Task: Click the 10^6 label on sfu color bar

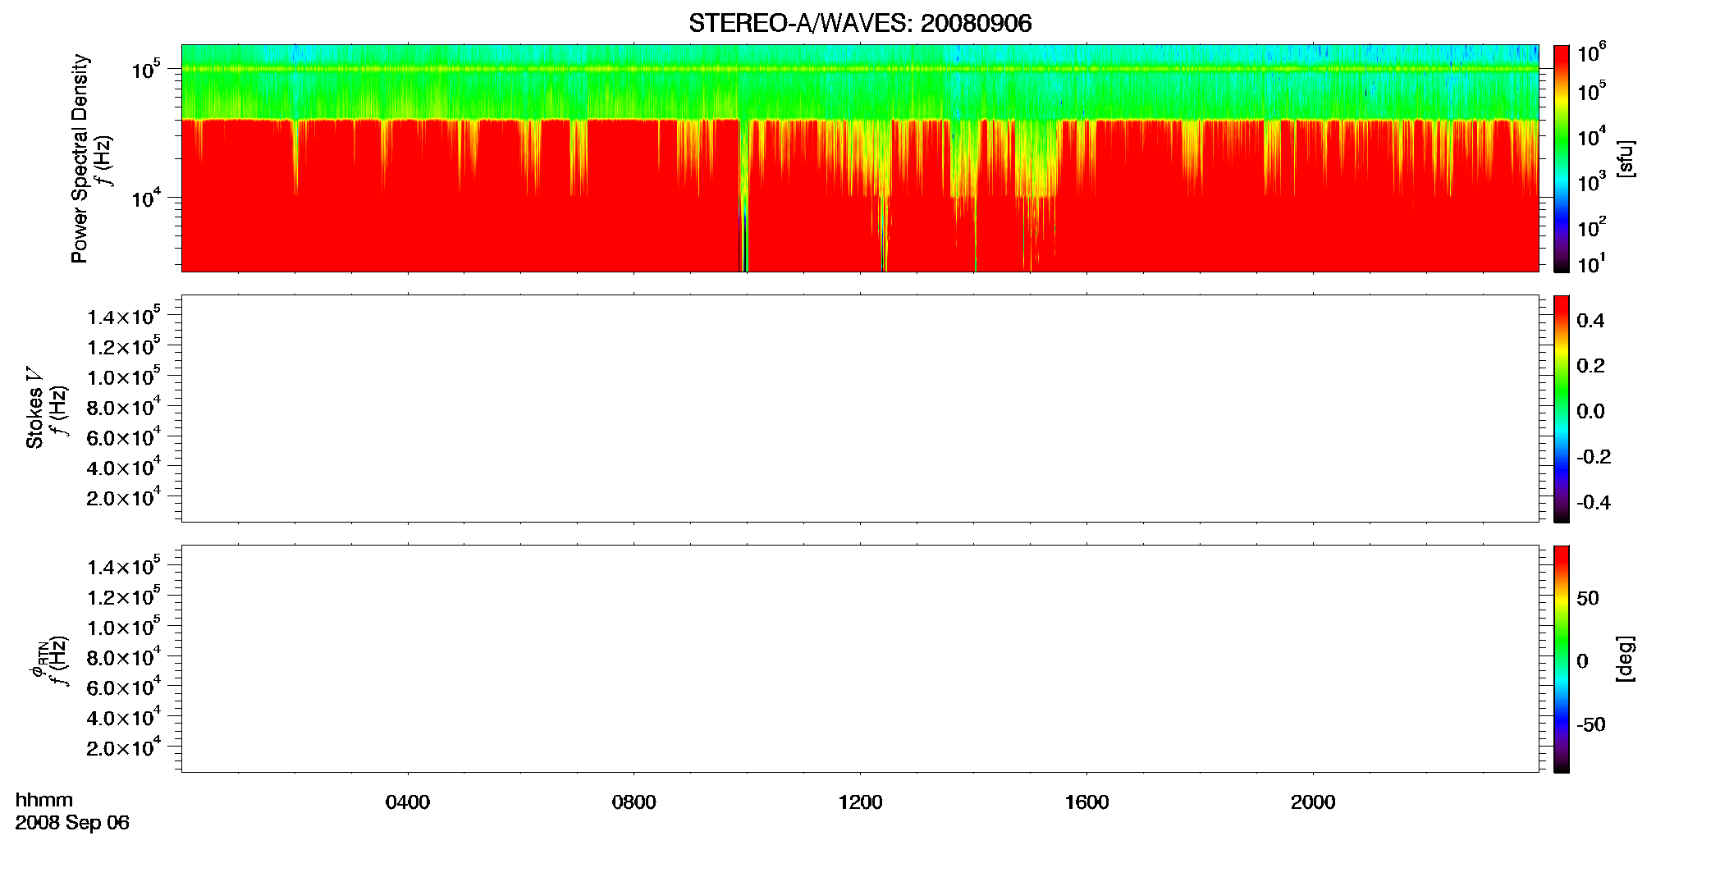Action: tap(1592, 53)
